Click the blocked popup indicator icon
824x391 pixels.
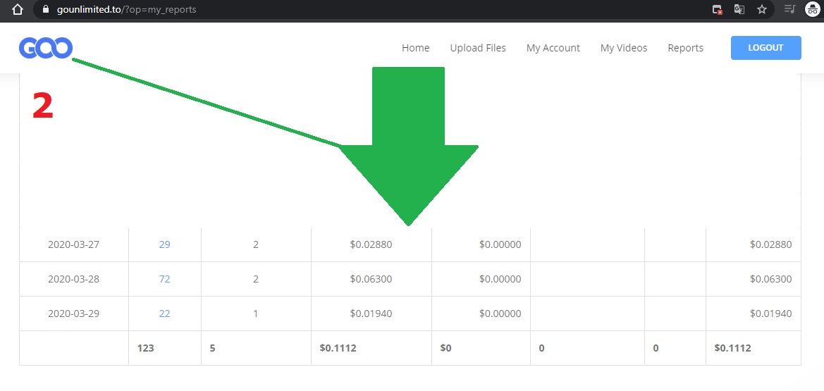pyautogui.click(x=718, y=9)
